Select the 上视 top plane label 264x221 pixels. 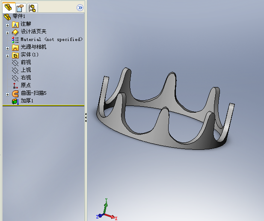click(x=26, y=70)
